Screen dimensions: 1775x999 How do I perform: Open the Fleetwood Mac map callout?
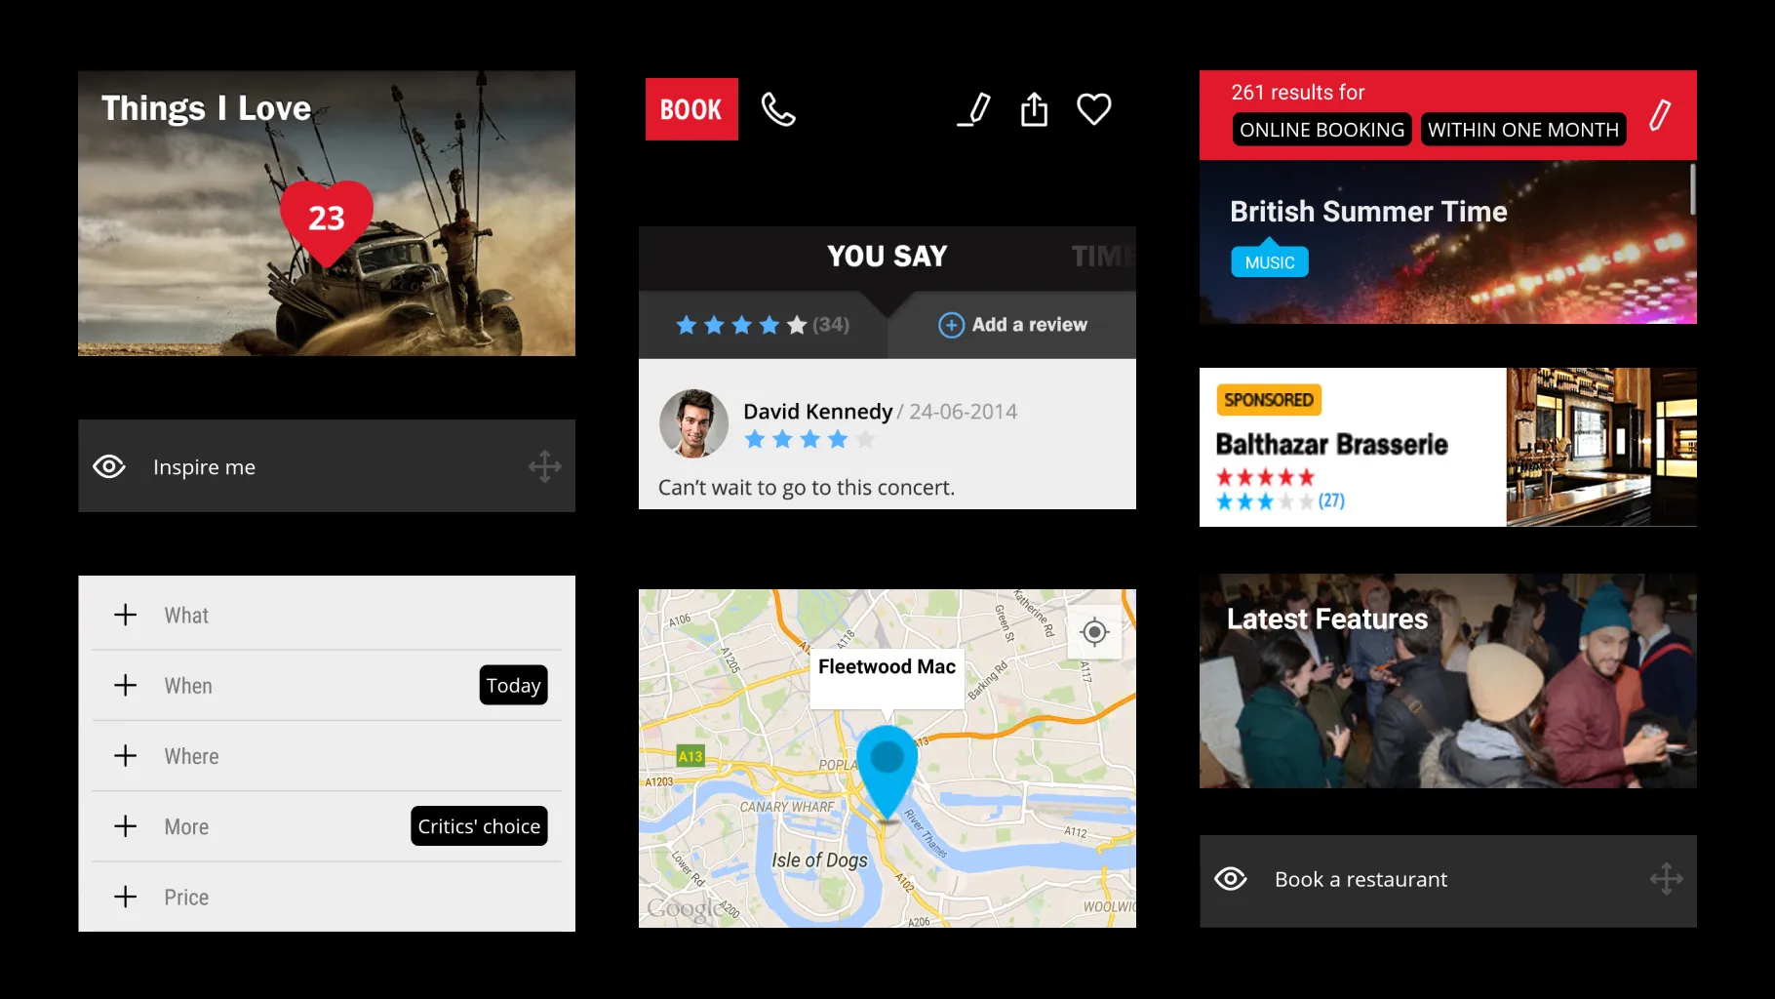[x=887, y=678]
